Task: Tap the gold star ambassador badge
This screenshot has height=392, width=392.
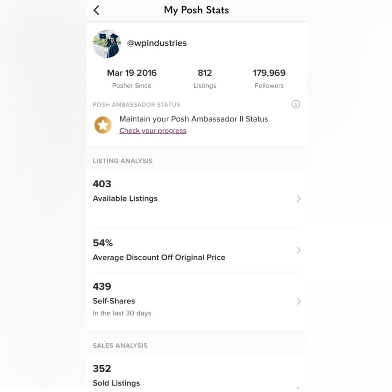Action: (x=103, y=125)
